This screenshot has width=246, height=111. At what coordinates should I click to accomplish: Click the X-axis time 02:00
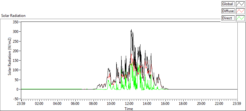point(39,104)
